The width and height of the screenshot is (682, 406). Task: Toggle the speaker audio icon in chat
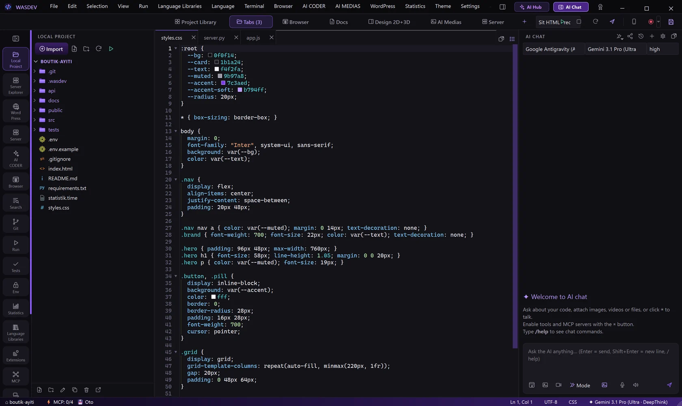(x=636, y=385)
